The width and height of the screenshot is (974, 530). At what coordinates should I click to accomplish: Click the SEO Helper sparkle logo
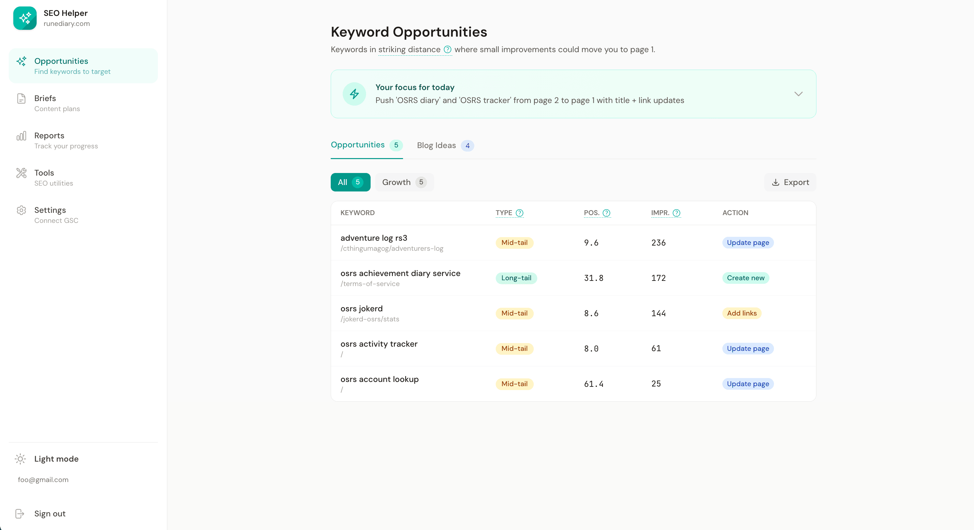pos(25,18)
